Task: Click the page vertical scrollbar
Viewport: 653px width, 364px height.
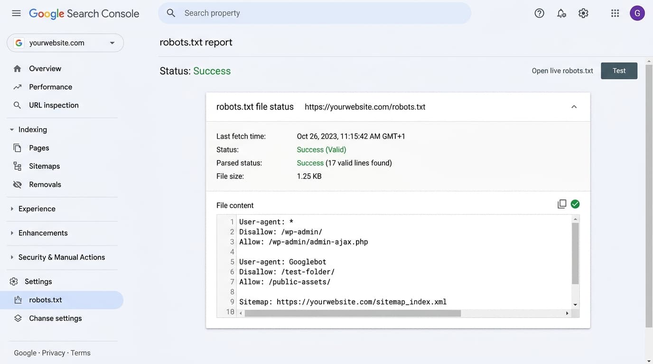Action: pos(649,196)
